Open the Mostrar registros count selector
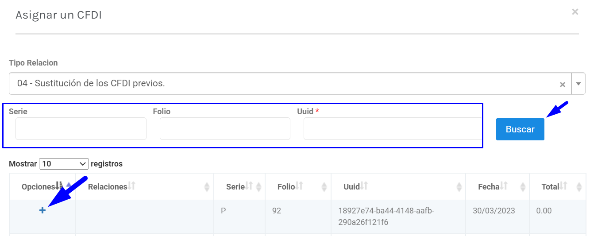 coord(64,164)
